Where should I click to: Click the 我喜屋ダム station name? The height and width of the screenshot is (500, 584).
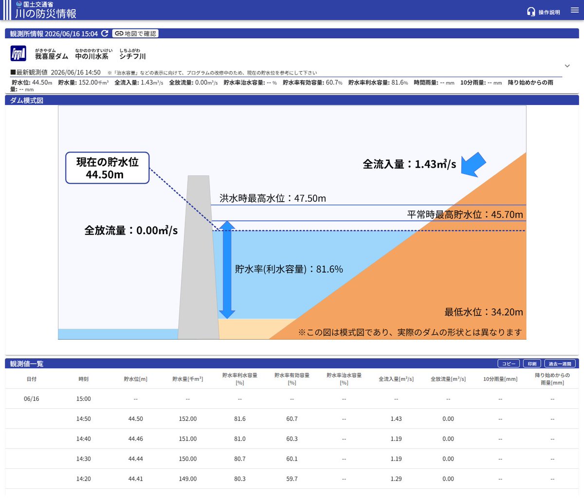(x=52, y=56)
